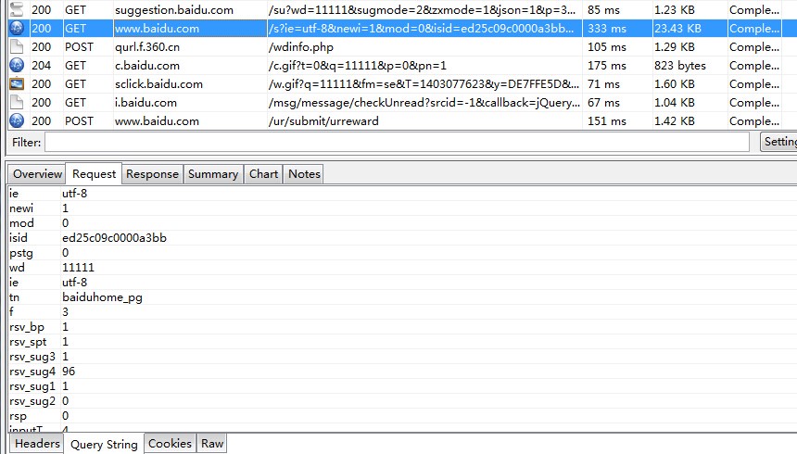The height and width of the screenshot is (454, 797).
Task: Click the 1.60 KB size cell
Action: [x=689, y=84]
